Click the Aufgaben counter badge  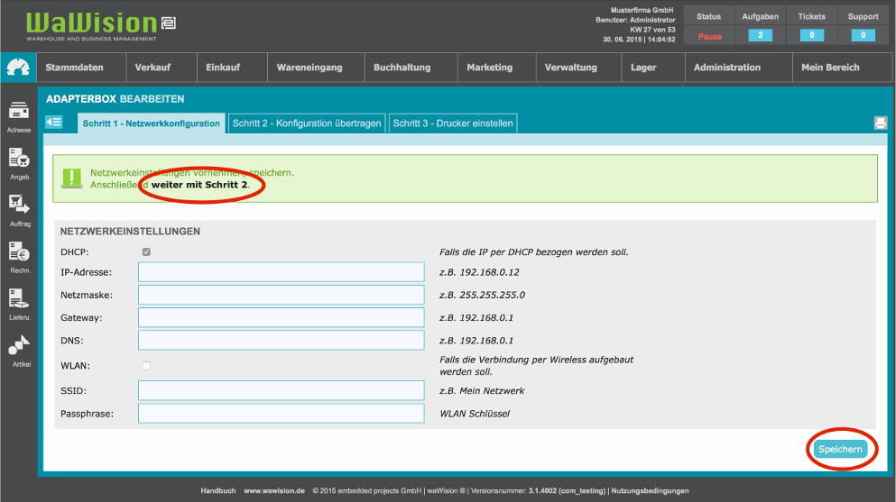coord(760,35)
